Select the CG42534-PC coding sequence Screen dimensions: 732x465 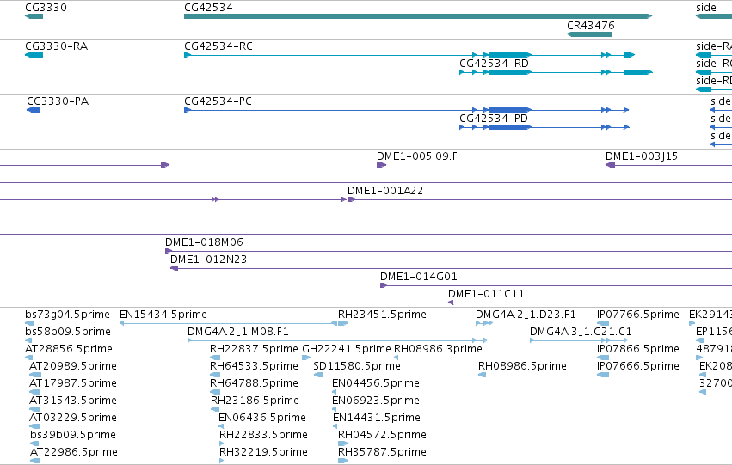407,110
